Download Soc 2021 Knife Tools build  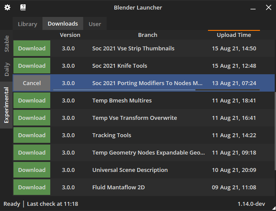[32, 66]
